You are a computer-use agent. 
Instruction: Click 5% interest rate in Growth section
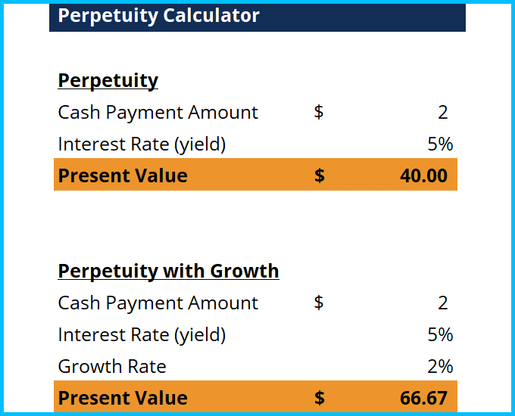pyautogui.click(x=440, y=334)
